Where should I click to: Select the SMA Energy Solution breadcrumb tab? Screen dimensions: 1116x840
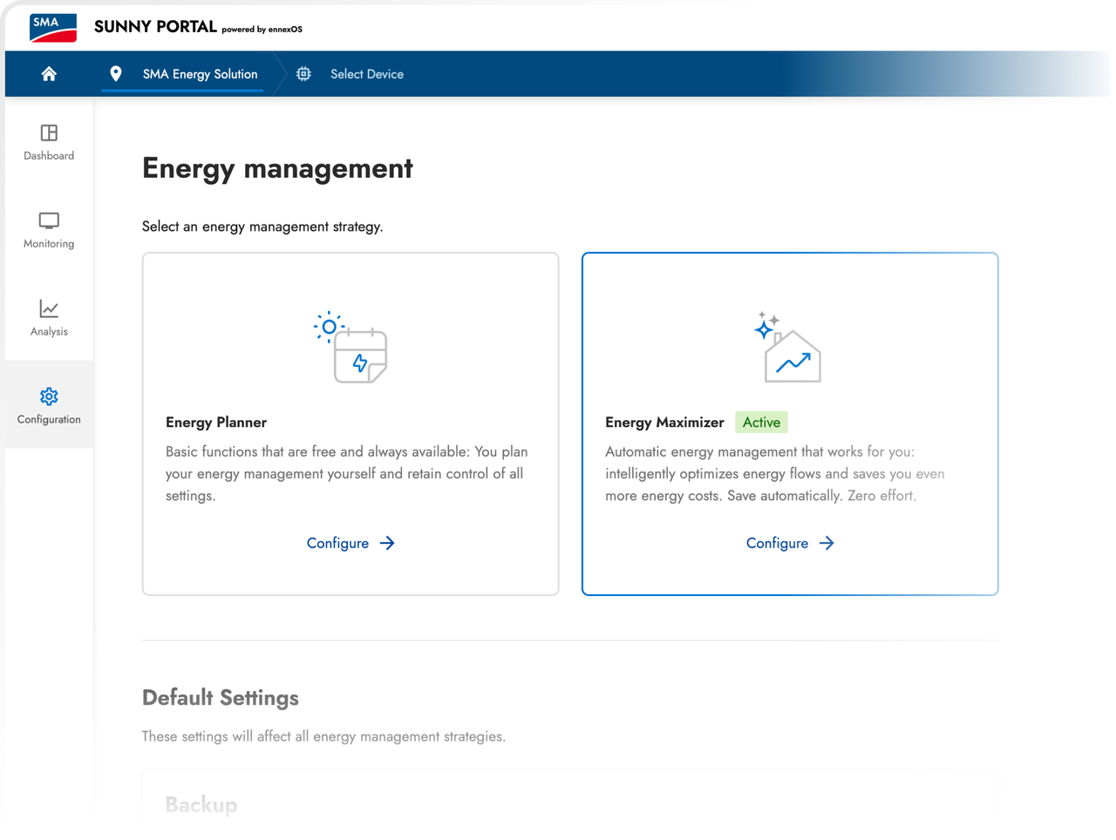pyautogui.click(x=200, y=74)
